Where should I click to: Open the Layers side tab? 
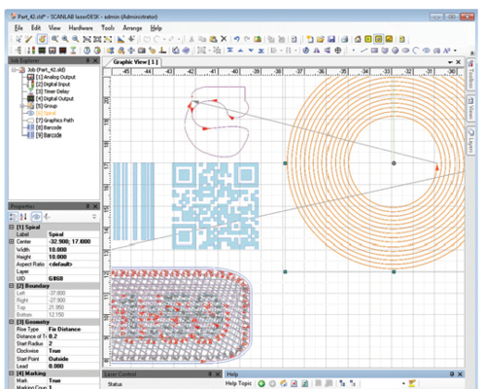470,141
